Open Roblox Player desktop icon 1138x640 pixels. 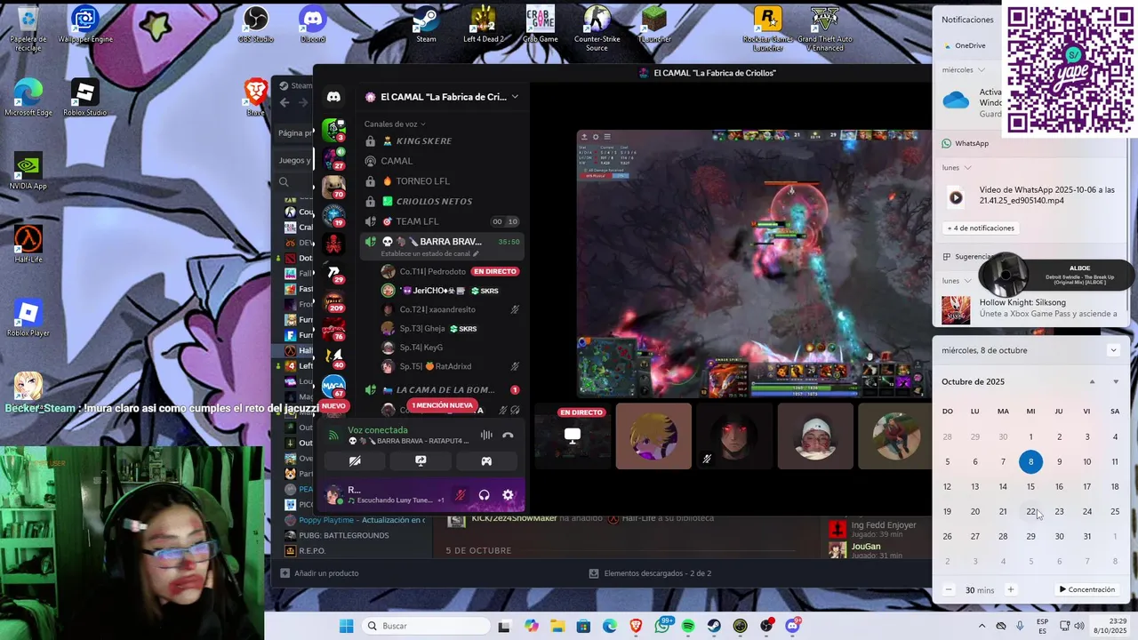[x=28, y=318]
